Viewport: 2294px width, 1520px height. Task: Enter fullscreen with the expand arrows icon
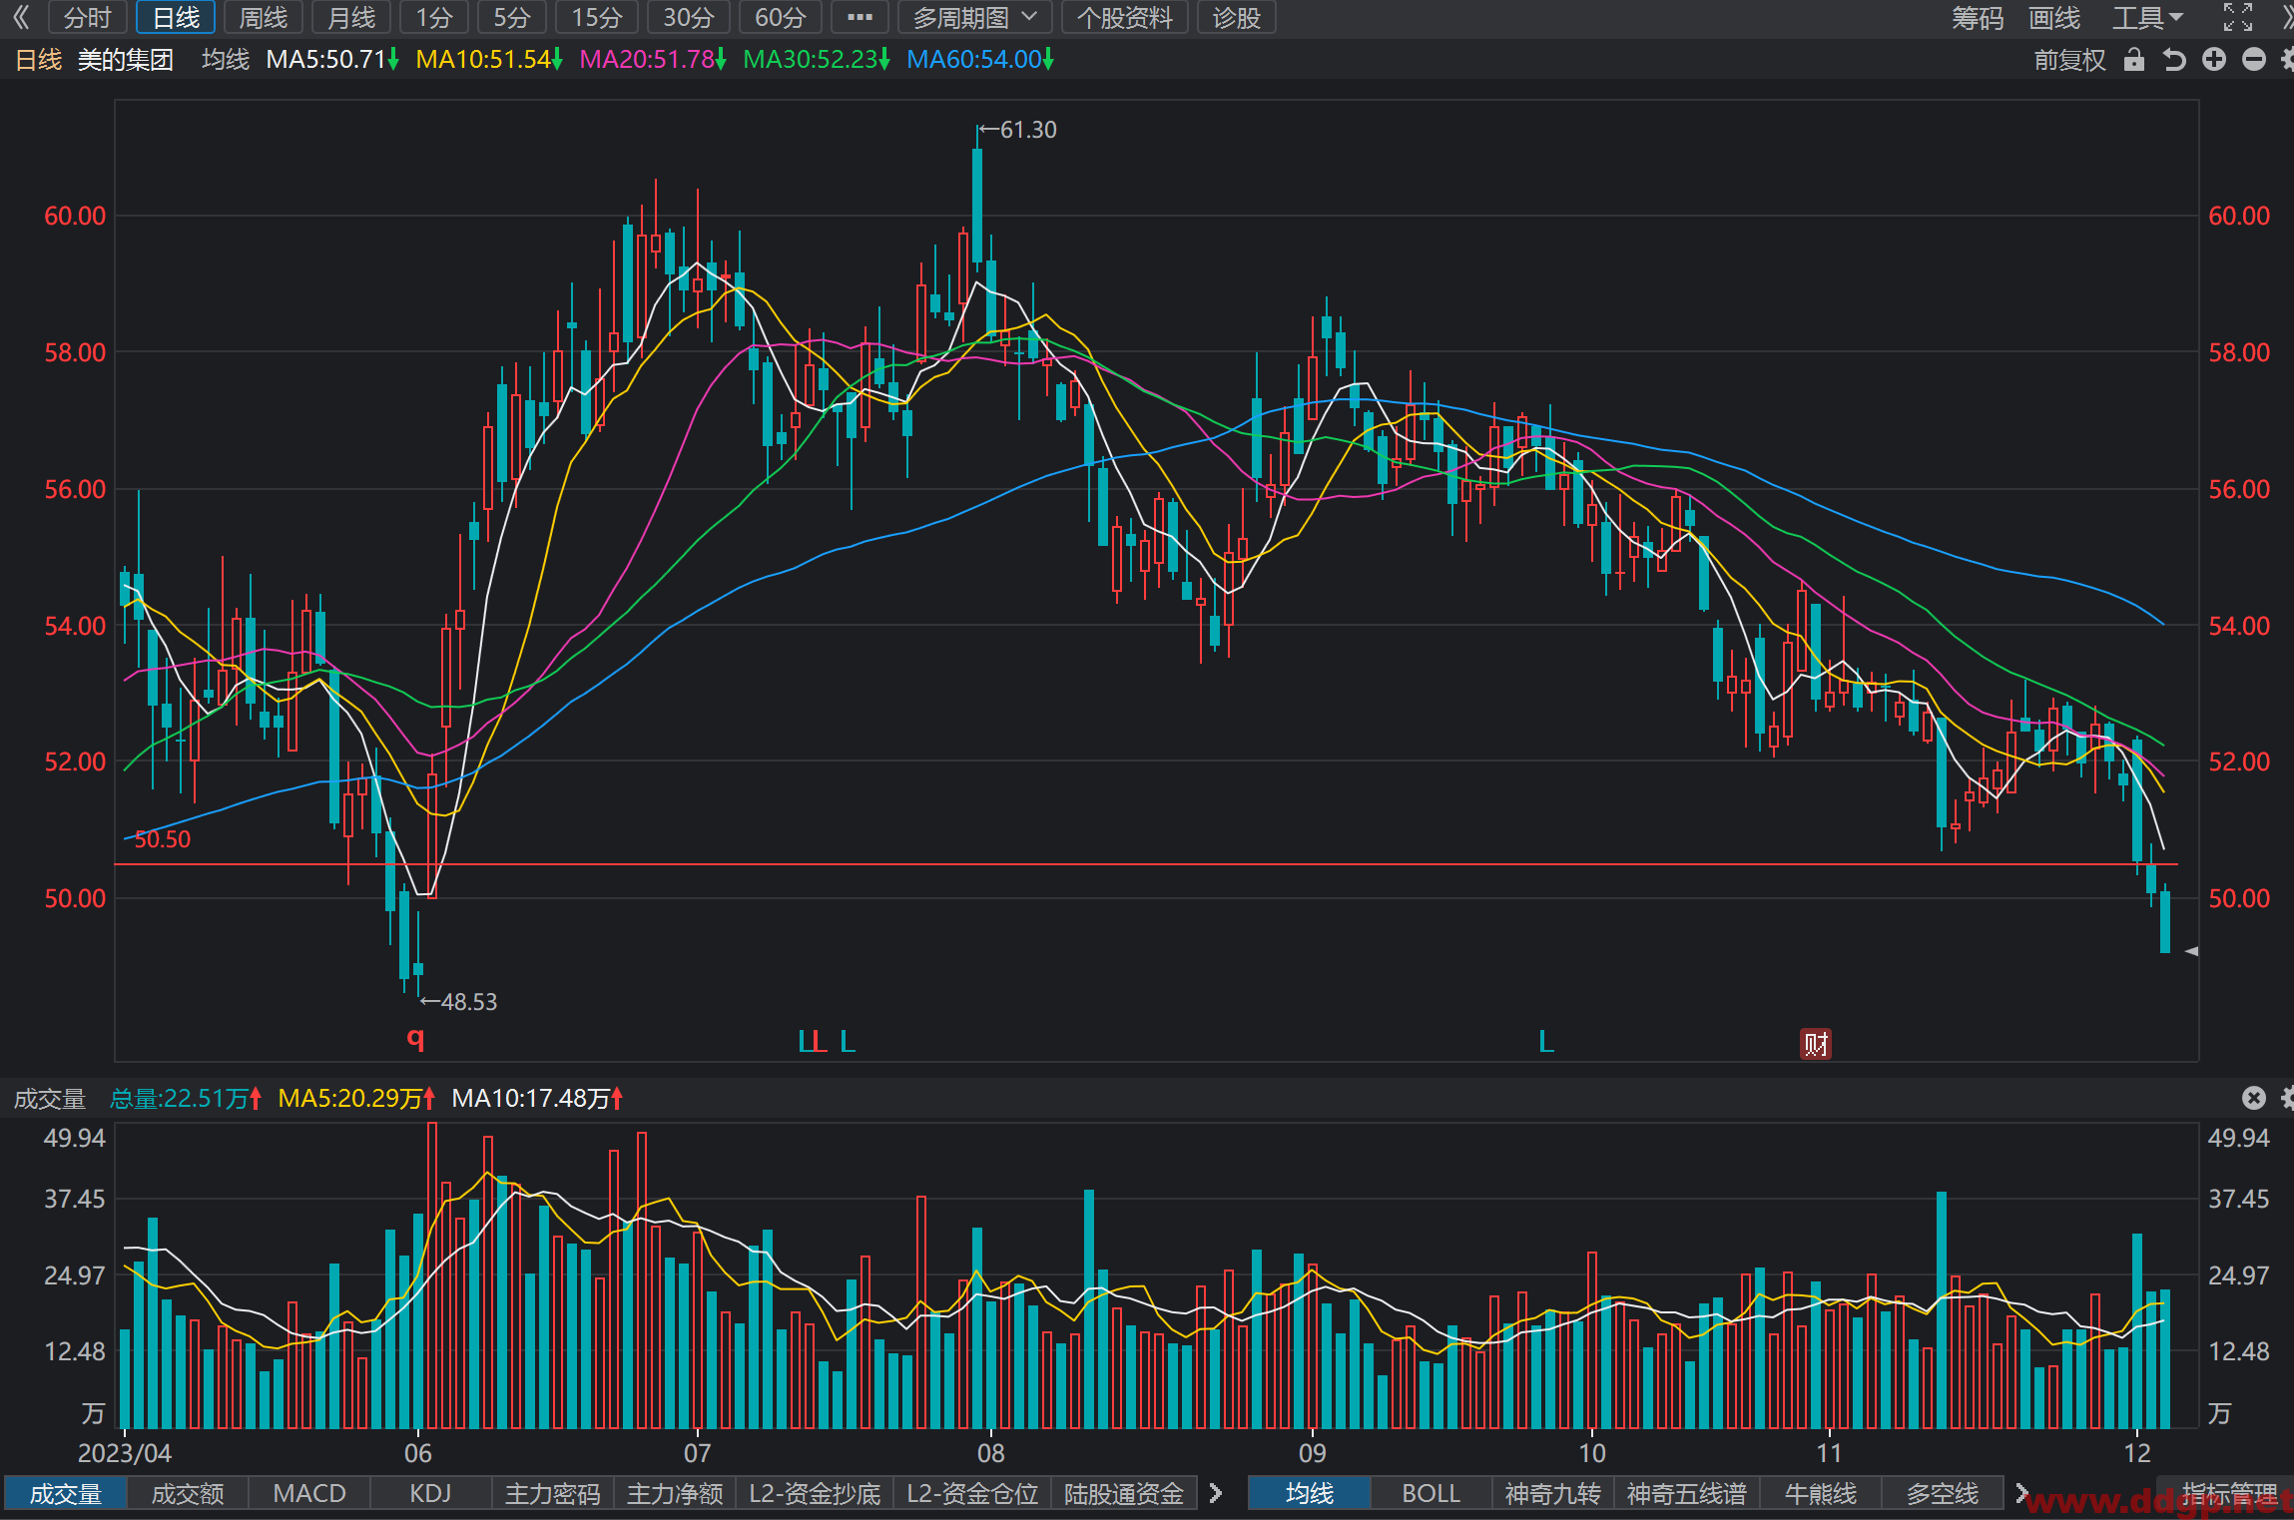2238,18
